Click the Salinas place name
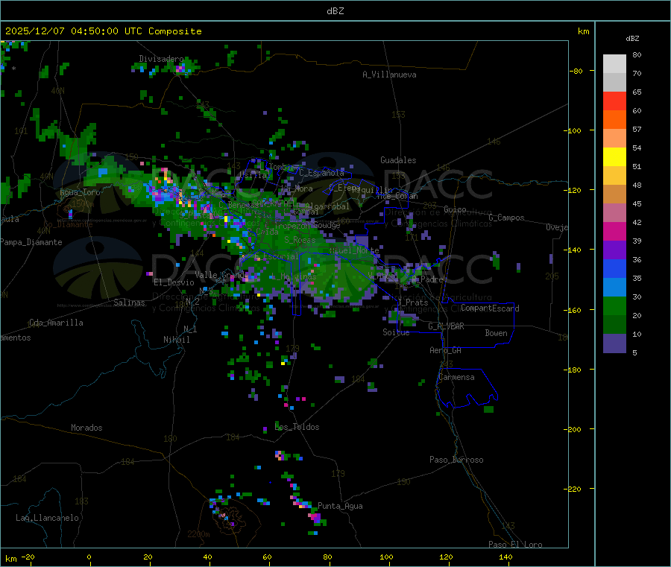Image resolution: width=671 pixels, height=567 pixels. point(129,302)
